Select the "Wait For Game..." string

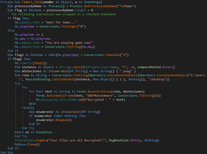(61, 22)
